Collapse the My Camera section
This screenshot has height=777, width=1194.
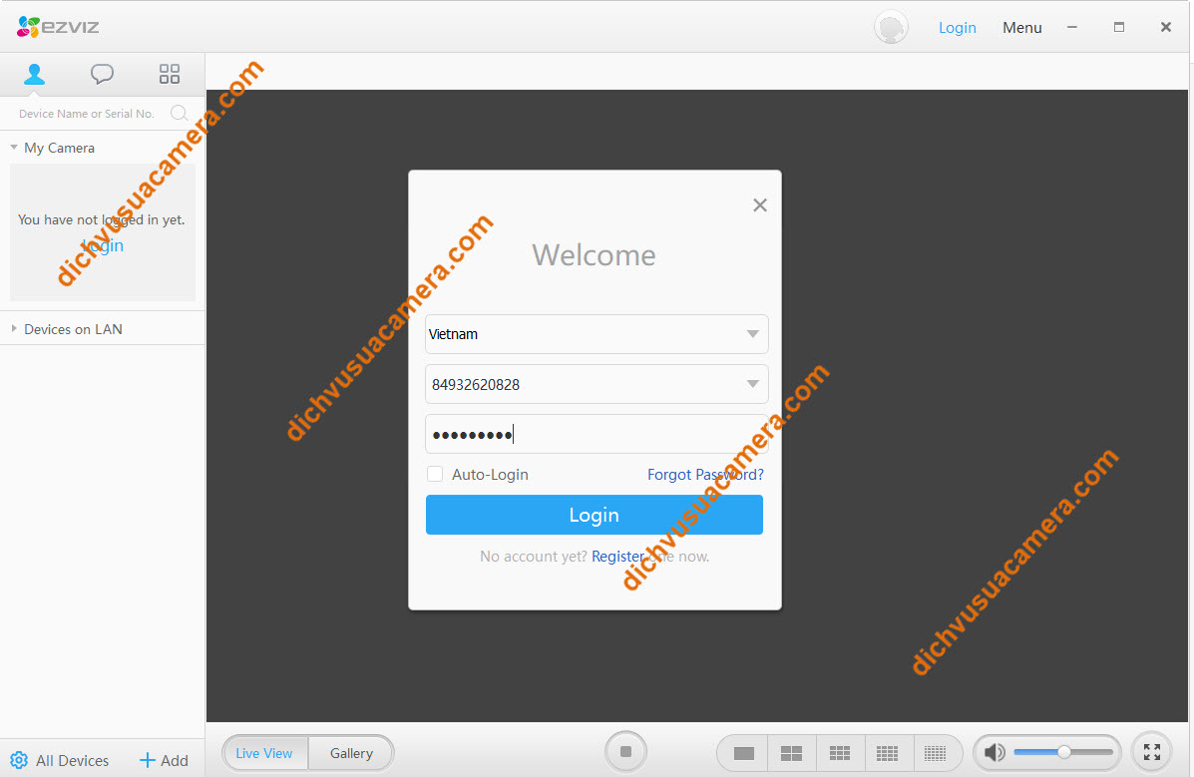(14, 148)
